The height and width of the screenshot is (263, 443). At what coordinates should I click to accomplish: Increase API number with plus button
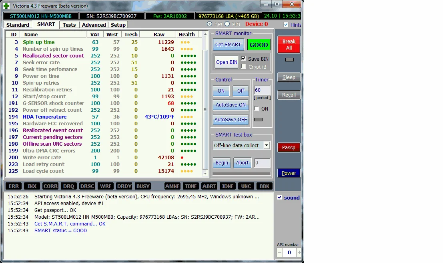299,253
